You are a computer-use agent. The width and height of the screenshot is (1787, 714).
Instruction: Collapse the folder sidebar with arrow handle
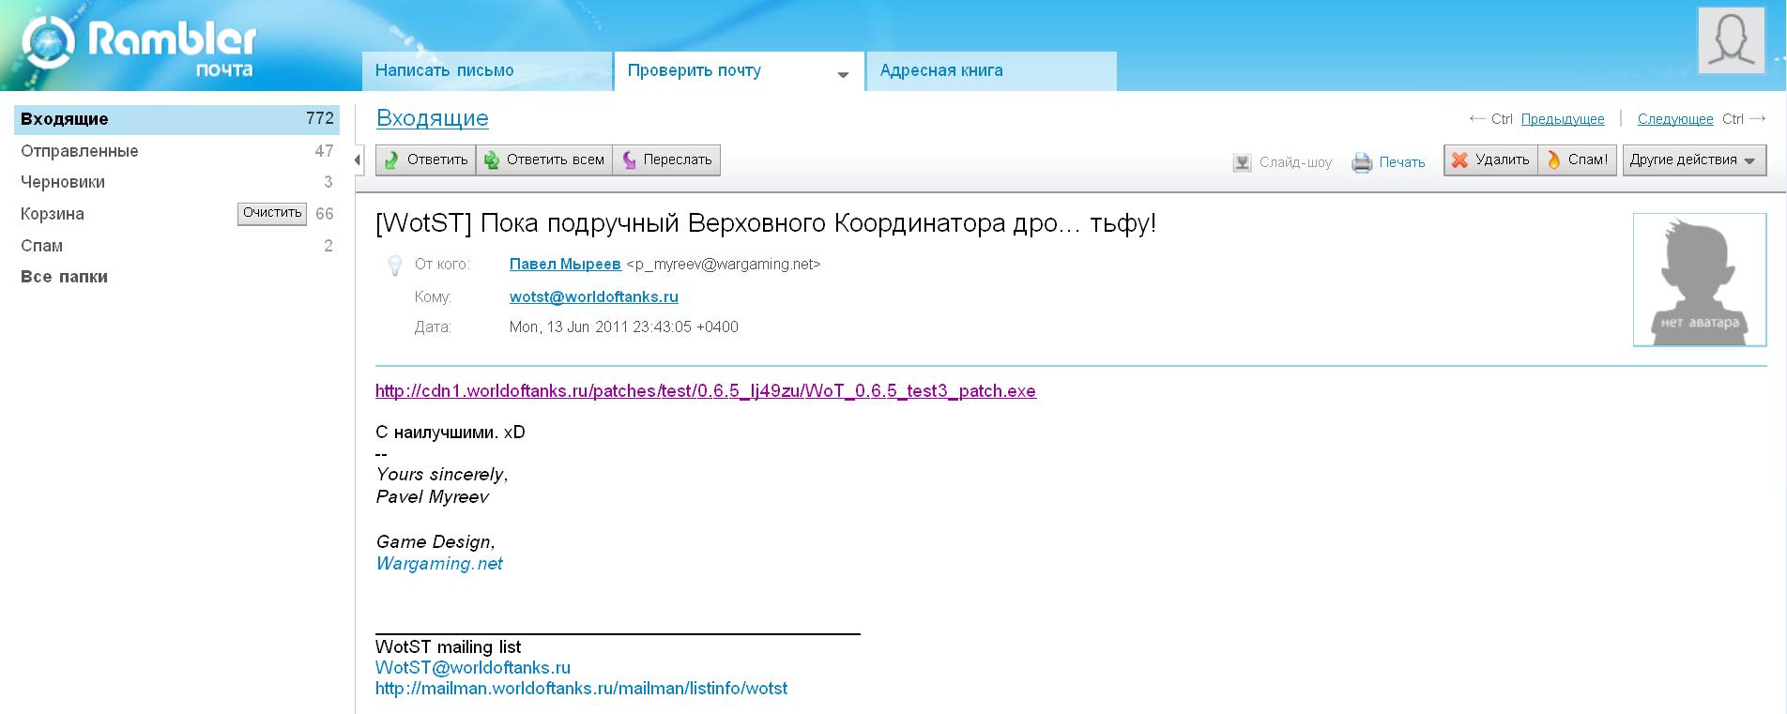(x=358, y=160)
